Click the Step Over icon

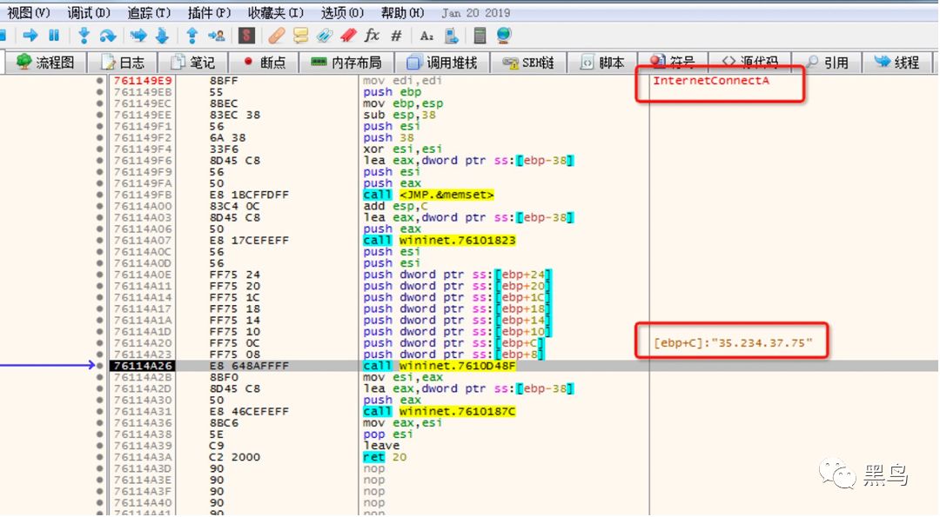(108, 36)
